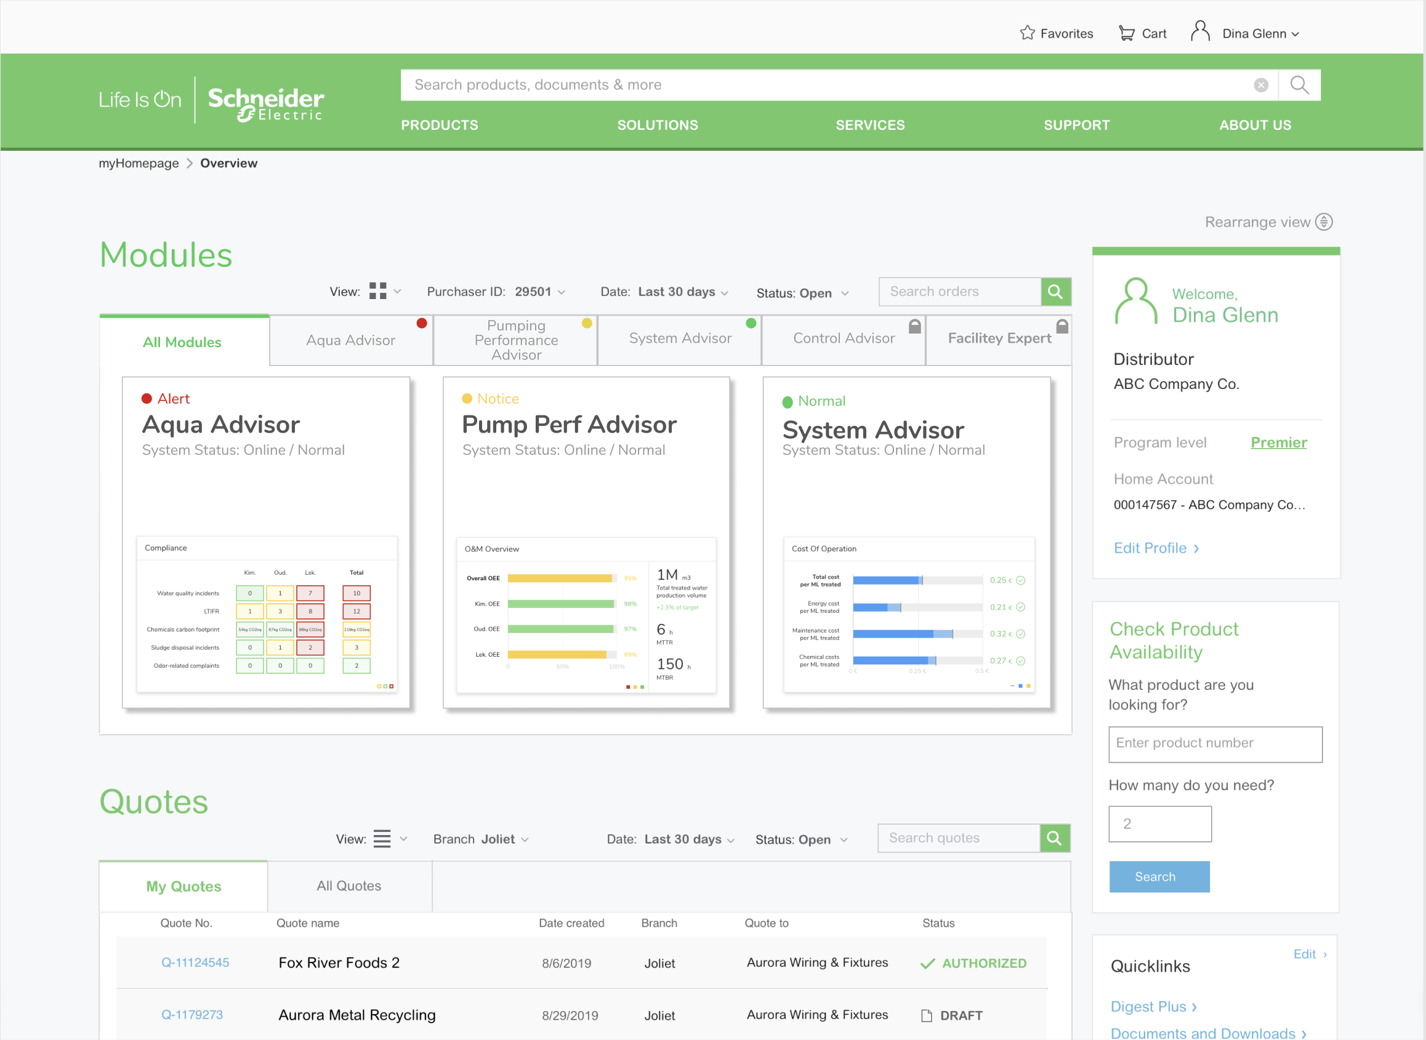Click the Welcome avatar icon in profile card

tap(1135, 301)
